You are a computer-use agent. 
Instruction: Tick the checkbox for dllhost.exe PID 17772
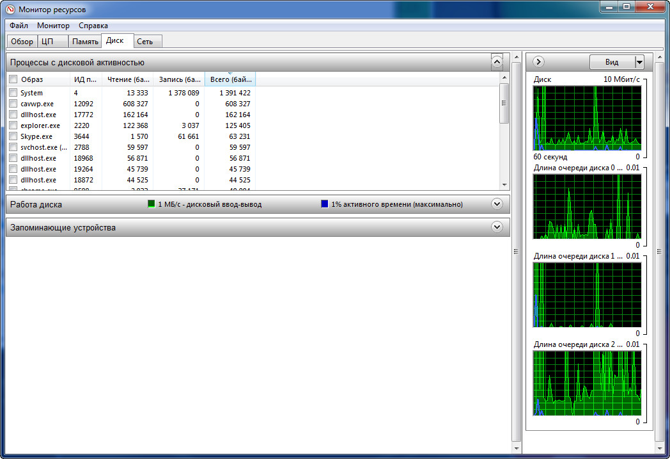[13, 115]
